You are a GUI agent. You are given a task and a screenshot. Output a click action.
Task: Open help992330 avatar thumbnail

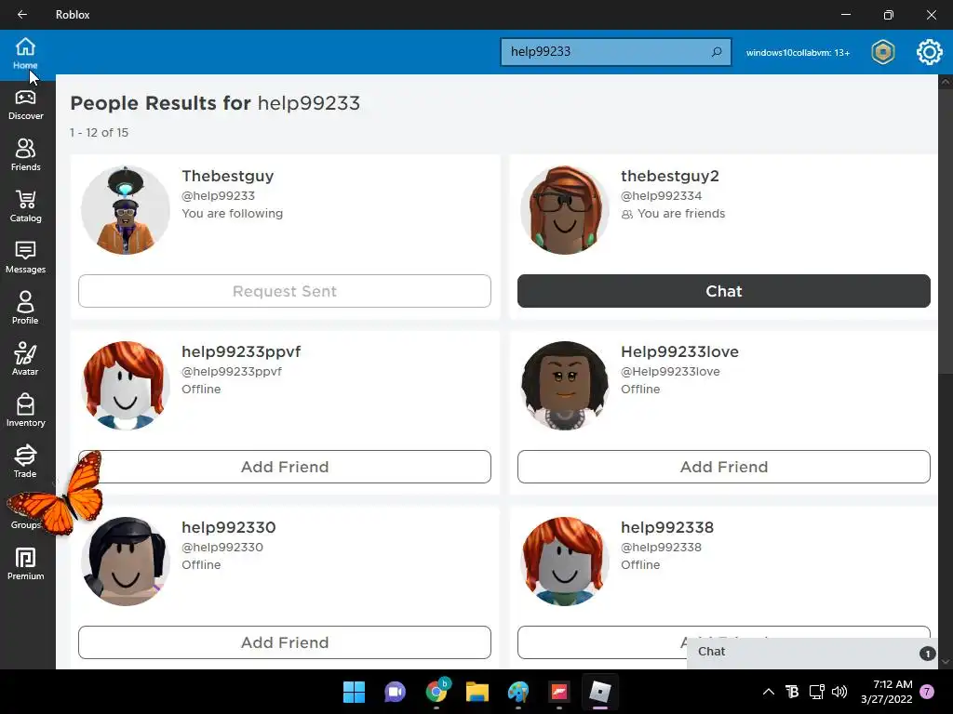(x=126, y=561)
